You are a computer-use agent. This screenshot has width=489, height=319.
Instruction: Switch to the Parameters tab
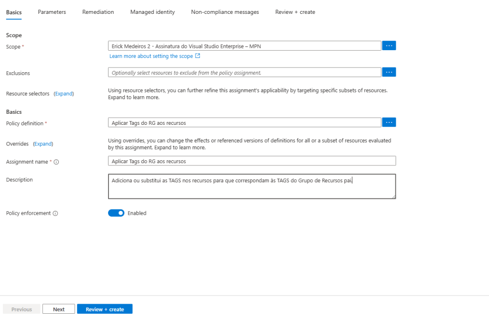click(x=52, y=12)
